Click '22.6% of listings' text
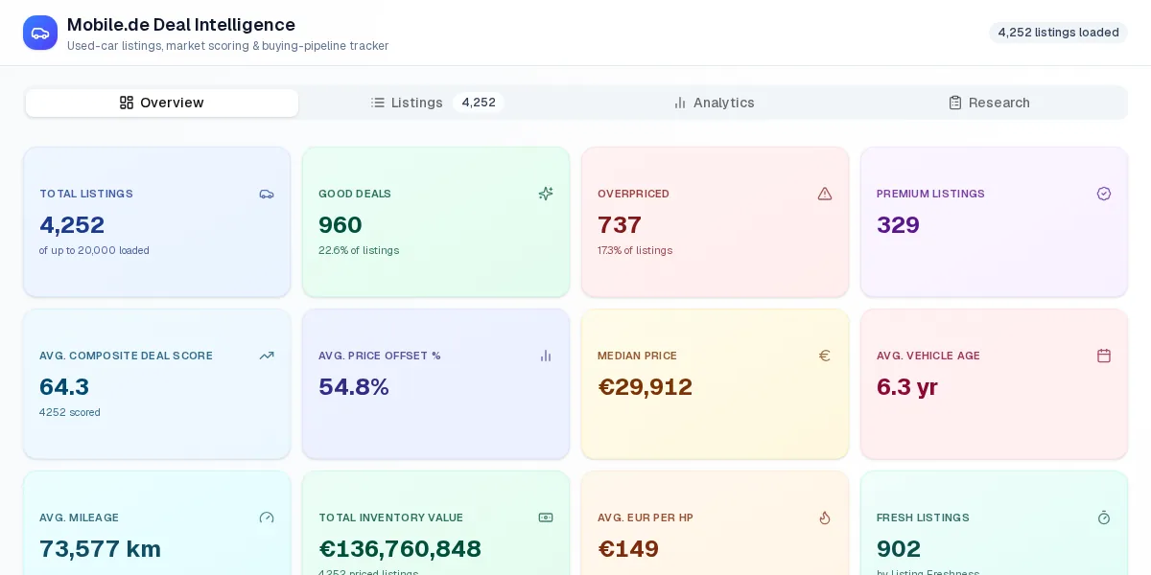 pyautogui.click(x=359, y=250)
